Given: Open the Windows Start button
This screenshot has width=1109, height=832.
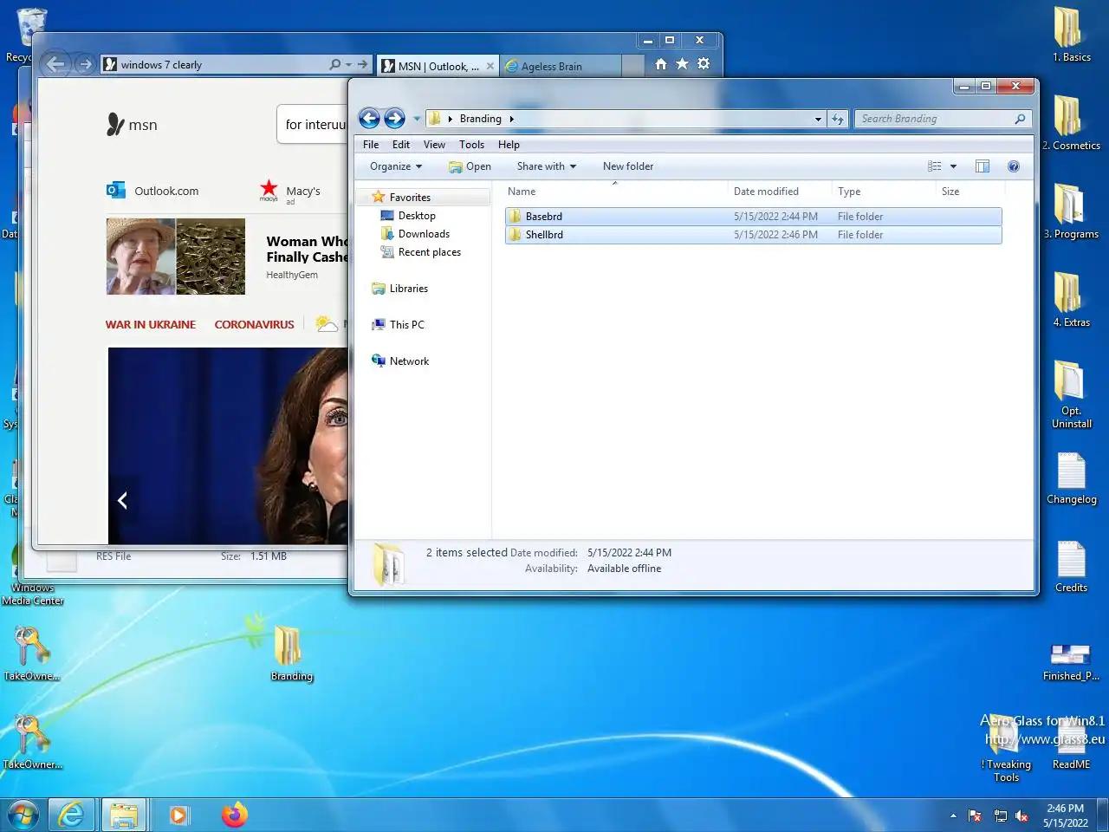Looking at the screenshot, I should click(x=23, y=816).
